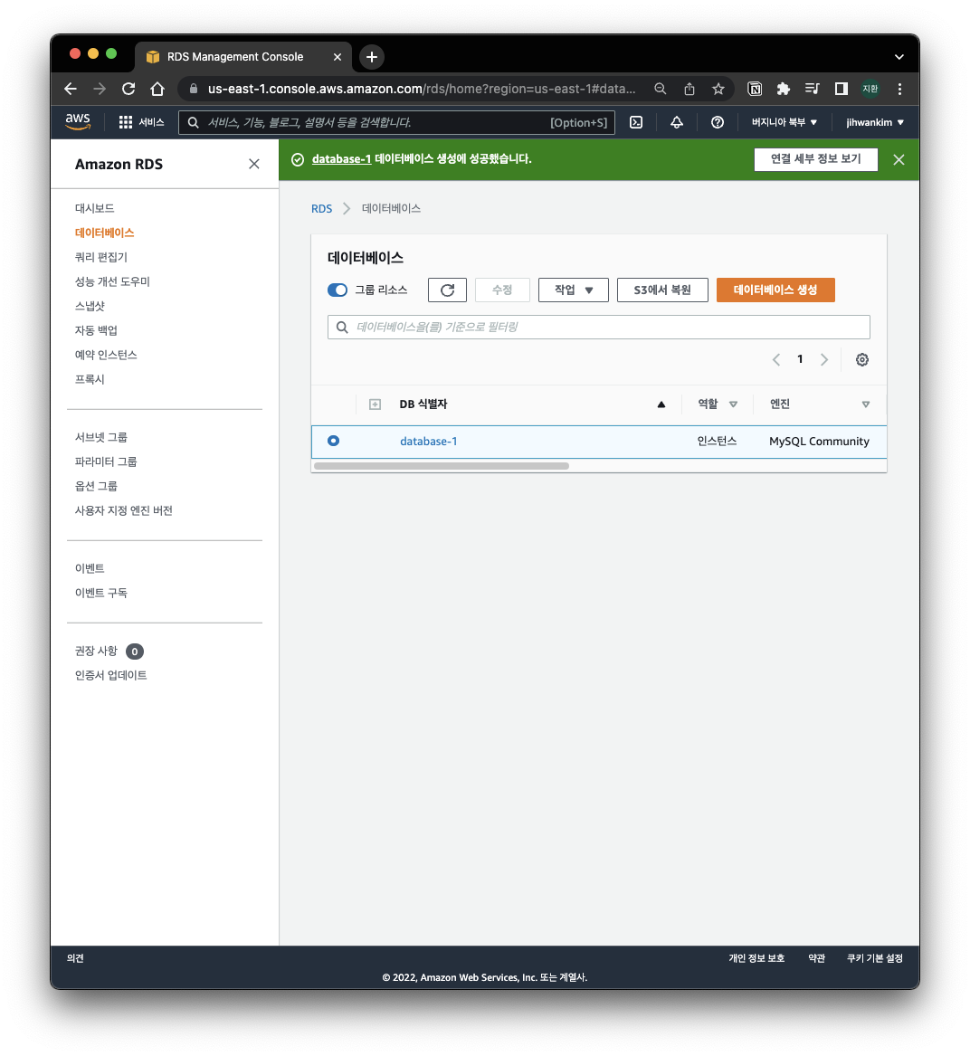Click the 의견 feedback link in footer
Viewport: 970px width, 1056px height.
[75, 957]
